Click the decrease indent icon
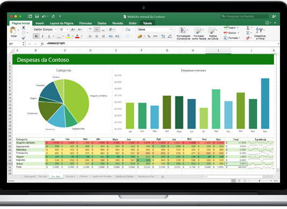 pyautogui.click(x=111, y=36)
